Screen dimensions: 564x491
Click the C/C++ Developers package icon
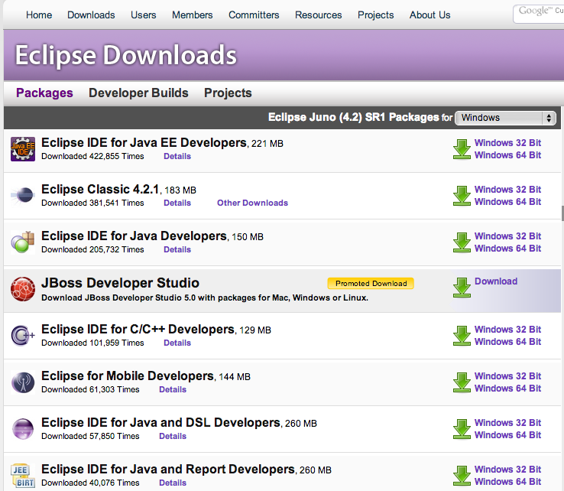(23, 336)
